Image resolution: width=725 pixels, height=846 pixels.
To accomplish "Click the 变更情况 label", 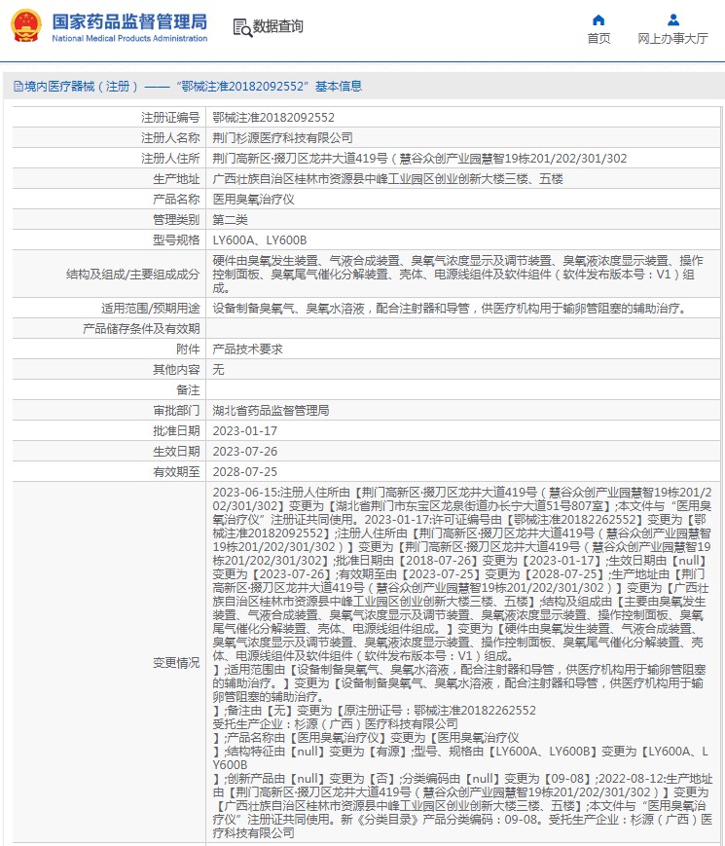I will click(176, 663).
